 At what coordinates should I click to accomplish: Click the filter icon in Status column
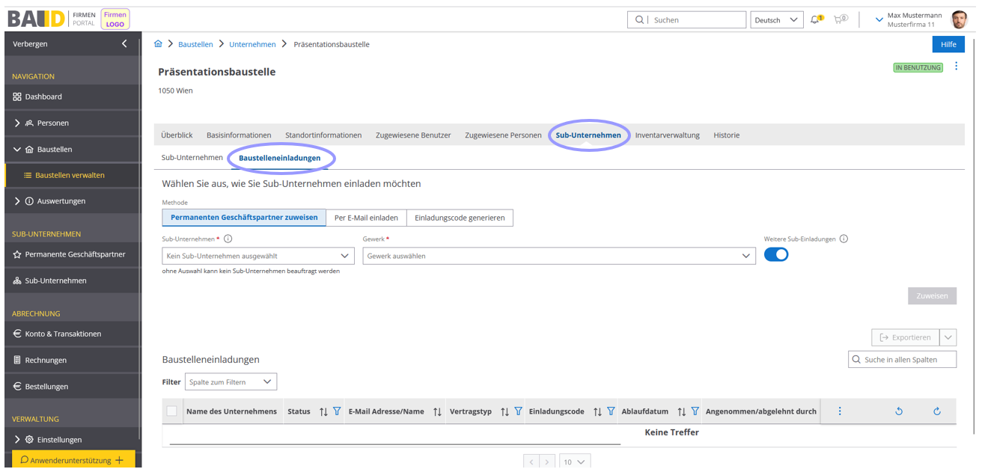click(337, 411)
